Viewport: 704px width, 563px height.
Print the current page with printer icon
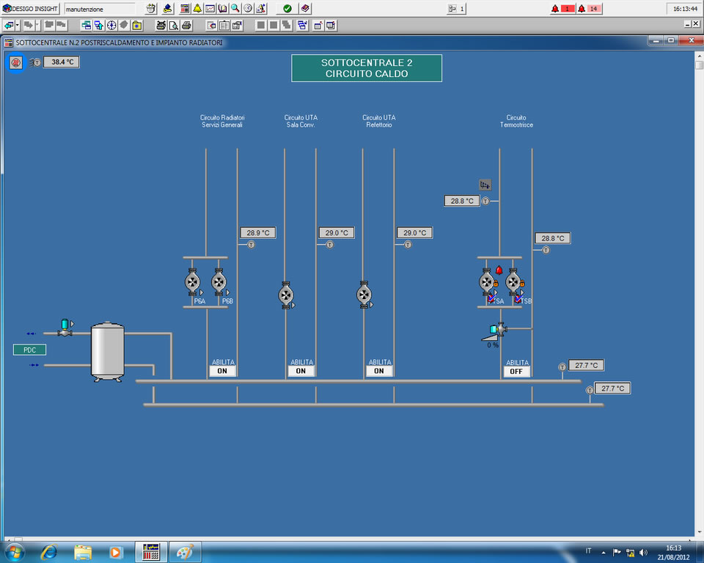186,25
